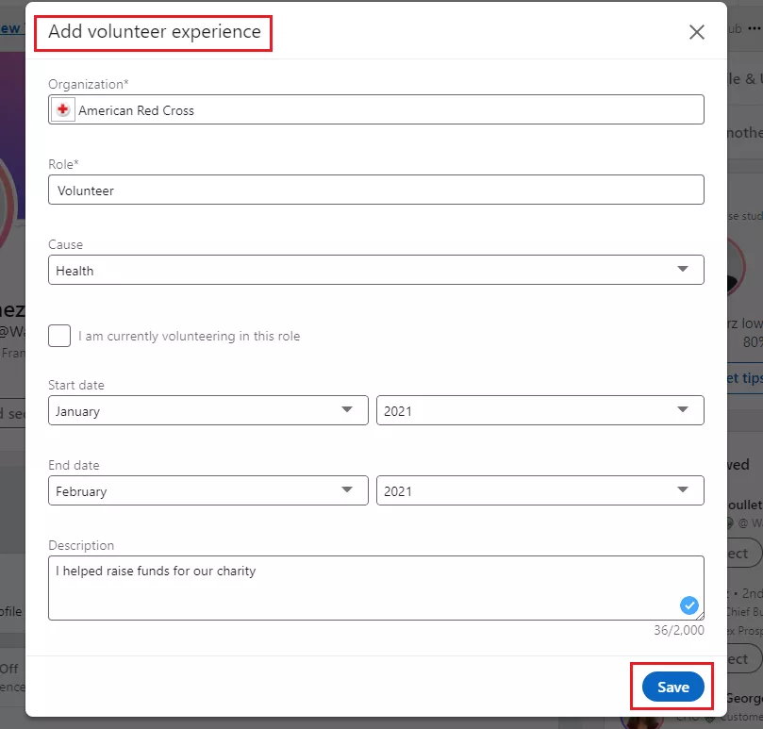Viewport: 763px width, 729px height.
Task: Click the Cause dropdown arrow icon
Action: 684,270
